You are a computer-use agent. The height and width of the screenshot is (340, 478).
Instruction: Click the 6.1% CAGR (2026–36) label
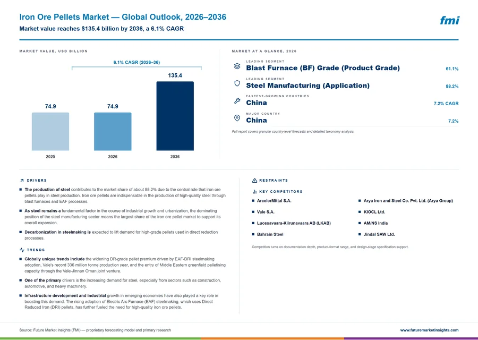coord(136,62)
